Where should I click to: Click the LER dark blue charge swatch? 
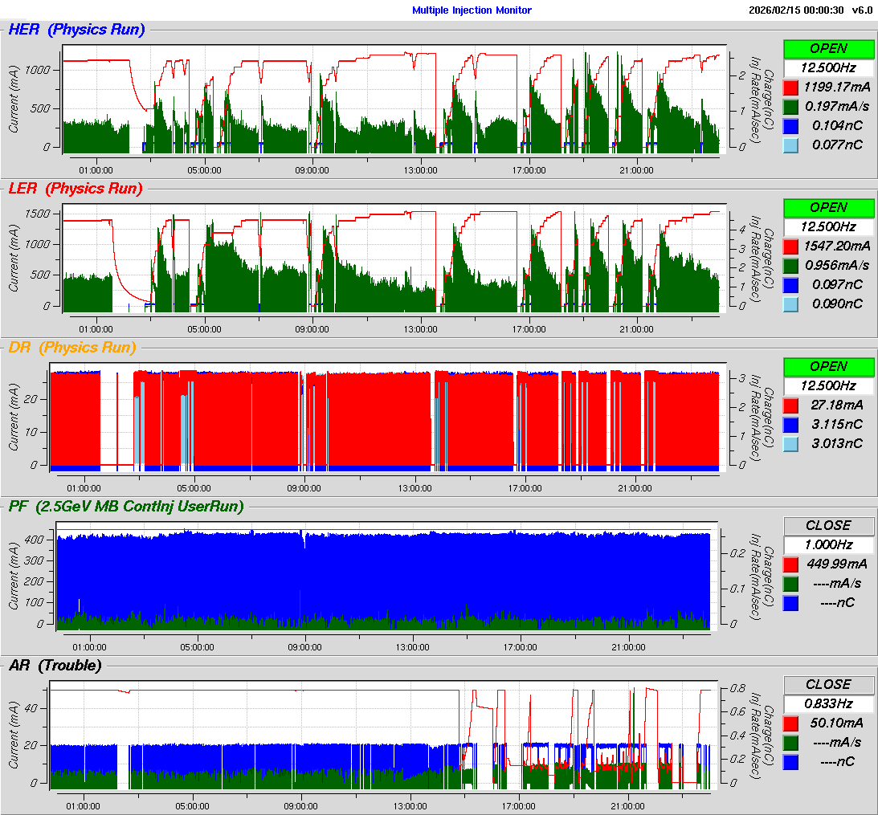point(790,284)
